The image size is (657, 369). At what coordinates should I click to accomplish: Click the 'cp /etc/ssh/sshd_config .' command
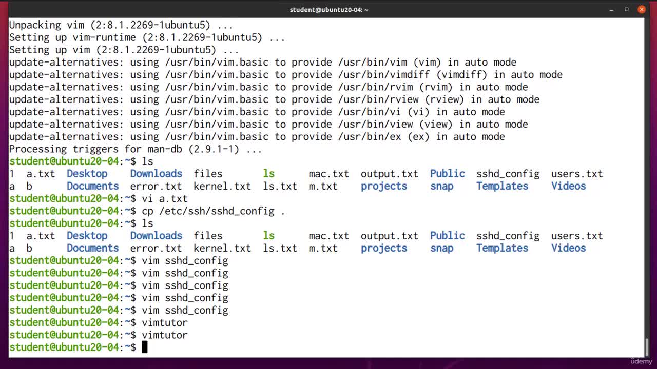click(214, 211)
